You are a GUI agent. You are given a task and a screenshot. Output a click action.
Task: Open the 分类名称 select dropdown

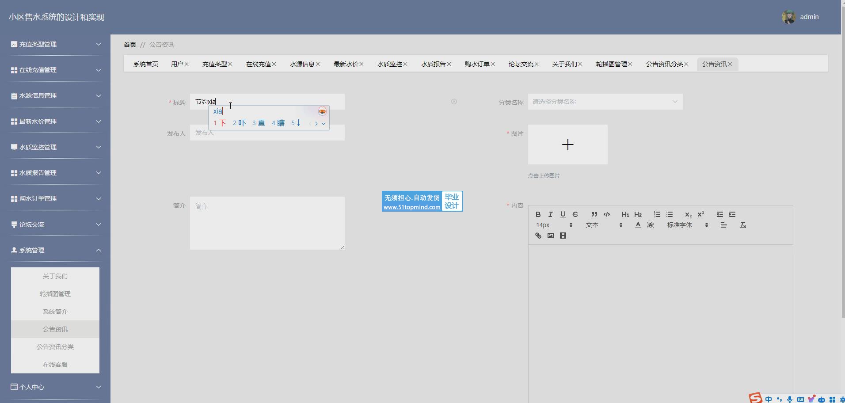click(605, 102)
